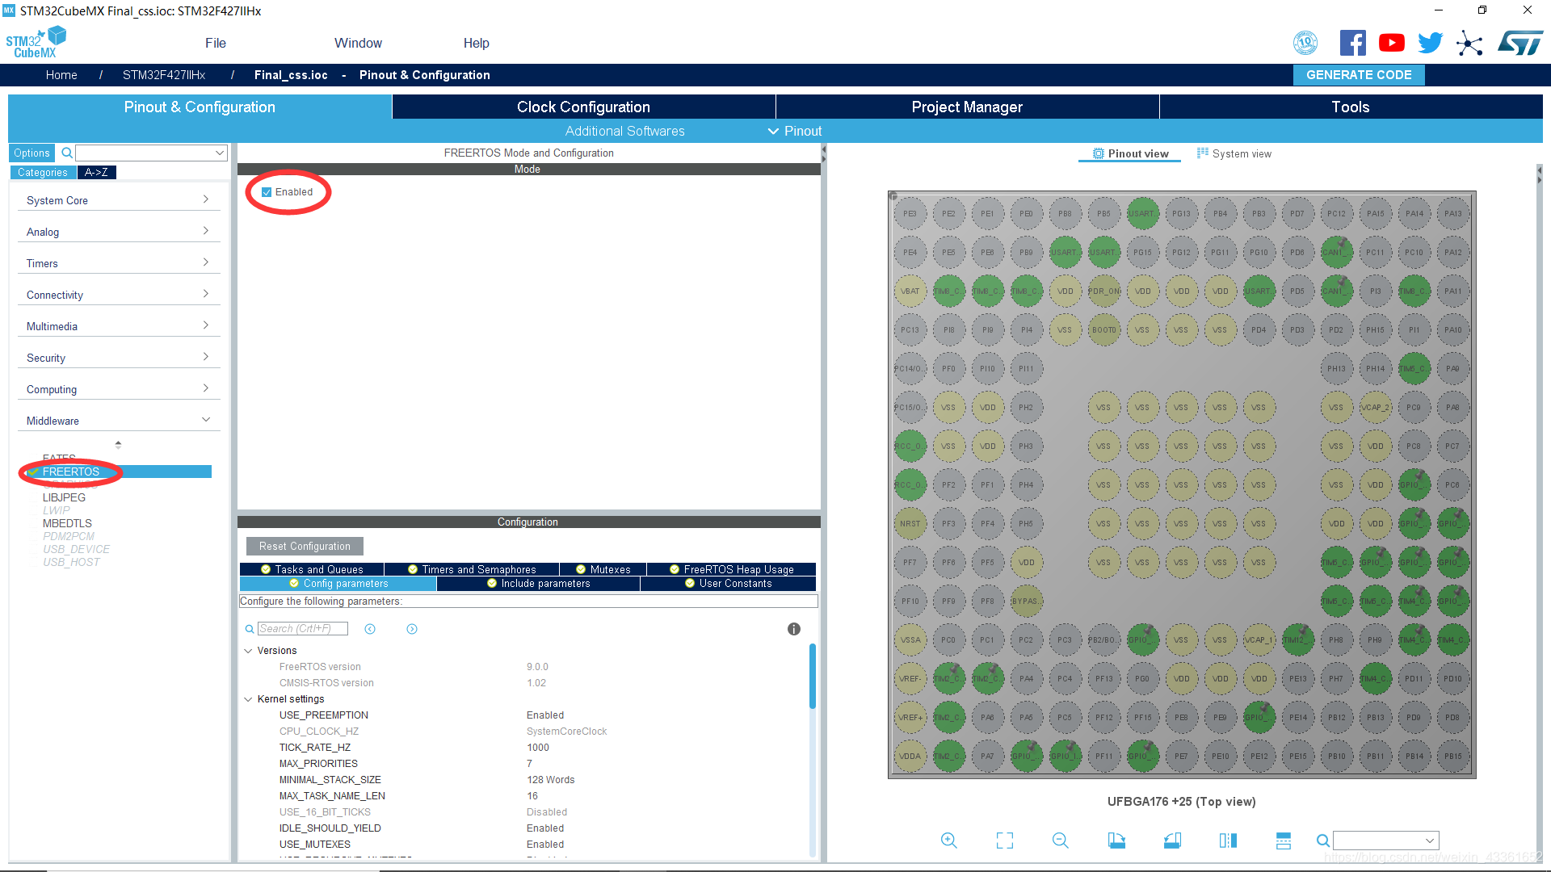Expand the Connectivity category
Screen dimensions: 1551x872
(118, 294)
